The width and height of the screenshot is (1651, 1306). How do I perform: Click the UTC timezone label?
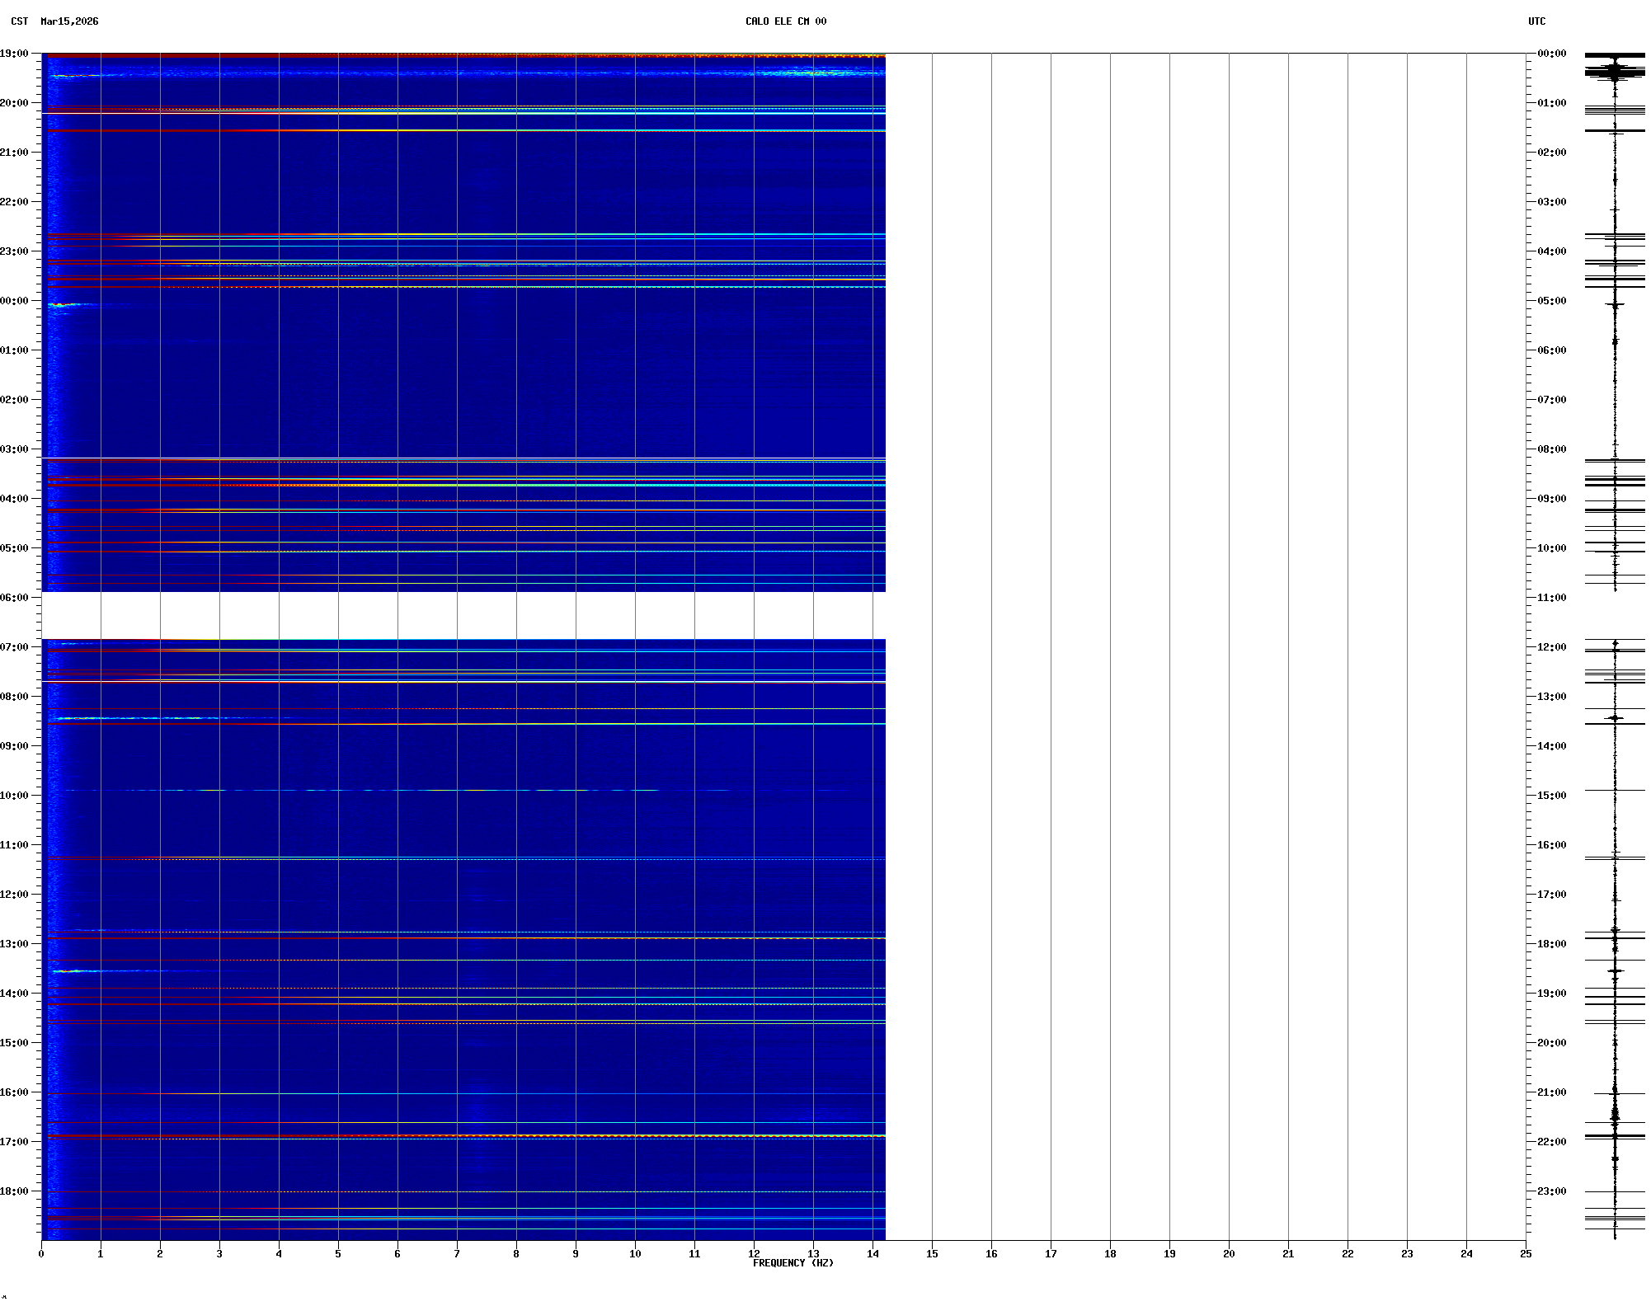1536,21
